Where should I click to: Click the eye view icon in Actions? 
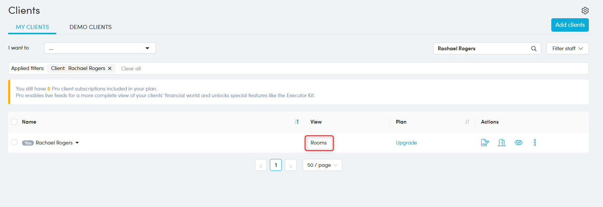(x=518, y=143)
